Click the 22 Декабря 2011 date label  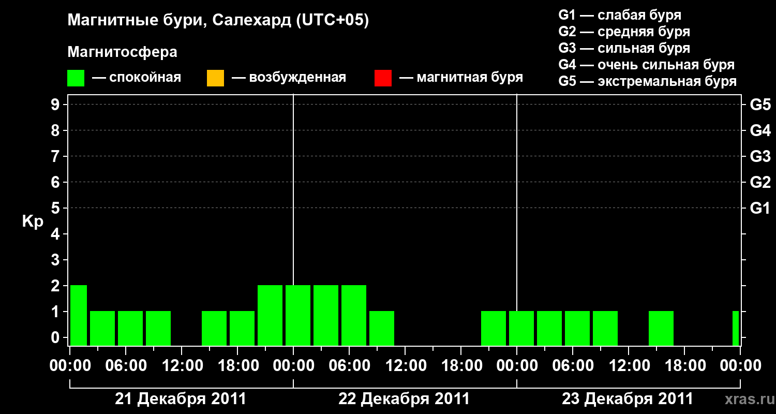(404, 399)
